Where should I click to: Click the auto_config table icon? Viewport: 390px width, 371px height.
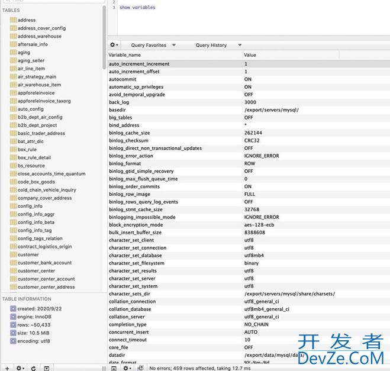[x=14, y=109]
